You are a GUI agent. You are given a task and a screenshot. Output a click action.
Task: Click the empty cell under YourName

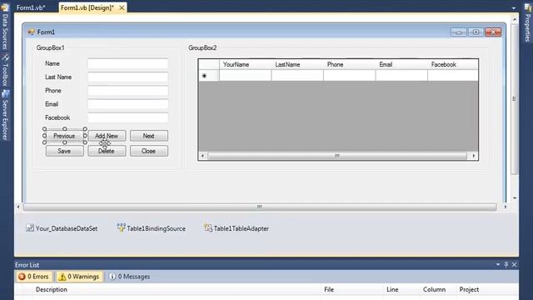pos(246,76)
